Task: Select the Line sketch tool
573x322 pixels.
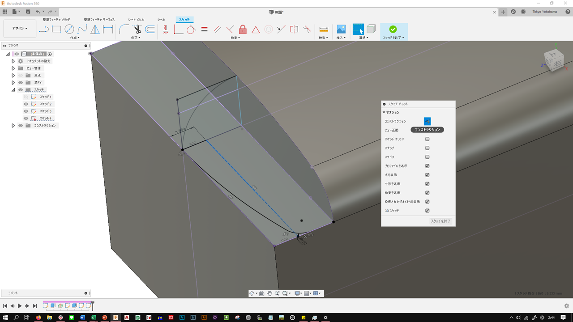Action: (43, 30)
